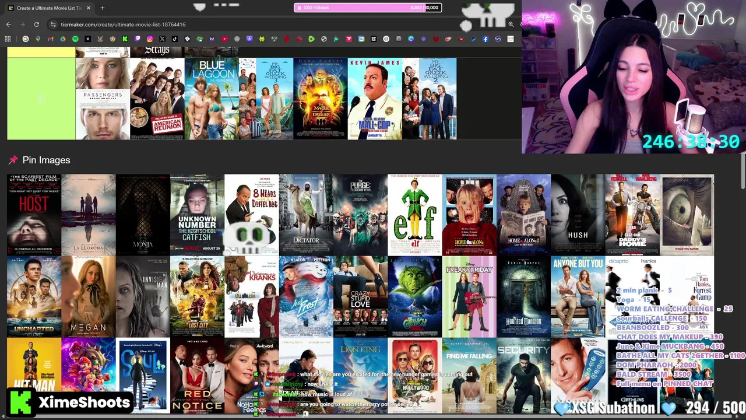Viewport: 746px width, 420px height.
Task: Open the Google bookmark
Action: point(26,39)
